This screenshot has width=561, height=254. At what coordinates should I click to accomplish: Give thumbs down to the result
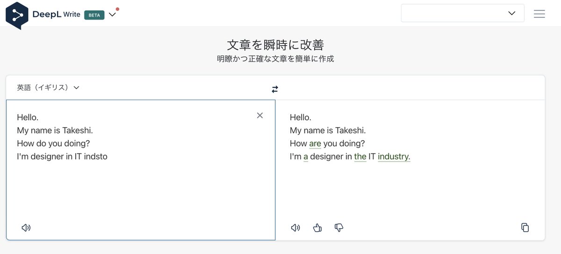pyautogui.click(x=339, y=228)
